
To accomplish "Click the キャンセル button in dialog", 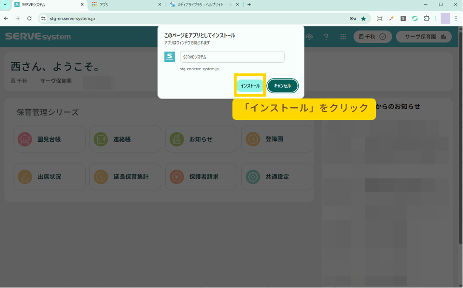I will [x=282, y=86].
